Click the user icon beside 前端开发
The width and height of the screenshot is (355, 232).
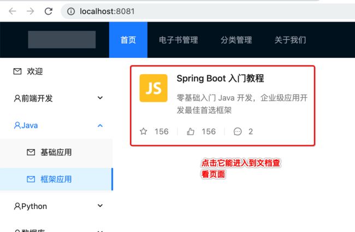pyautogui.click(x=17, y=98)
